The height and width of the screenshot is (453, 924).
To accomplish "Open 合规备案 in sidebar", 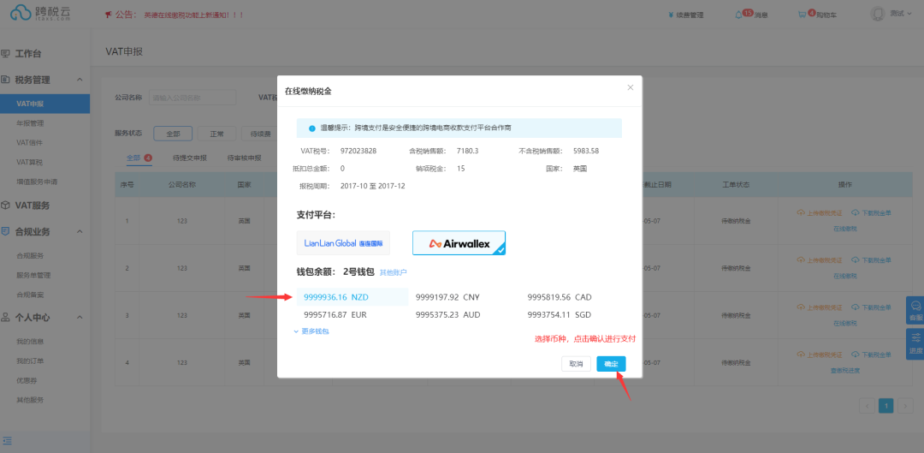I will click(30, 295).
